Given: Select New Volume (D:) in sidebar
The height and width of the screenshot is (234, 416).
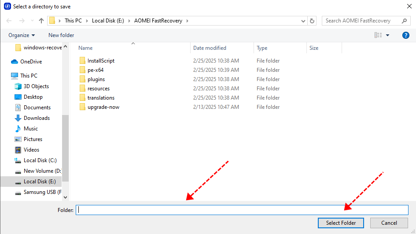Looking at the screenshot, I should [x=38, y=171].
